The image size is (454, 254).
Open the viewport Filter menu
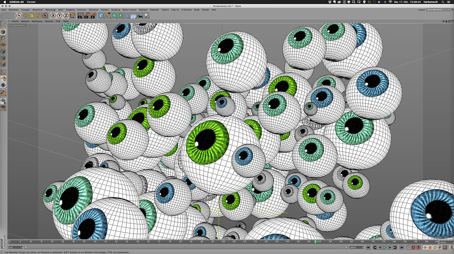click(x=58, y=22)
